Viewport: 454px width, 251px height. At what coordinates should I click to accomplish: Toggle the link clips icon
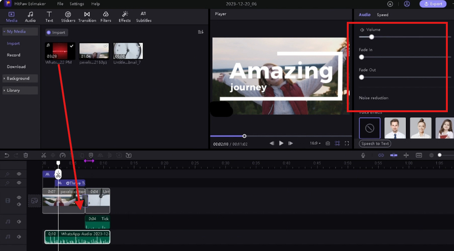(381, 156)
